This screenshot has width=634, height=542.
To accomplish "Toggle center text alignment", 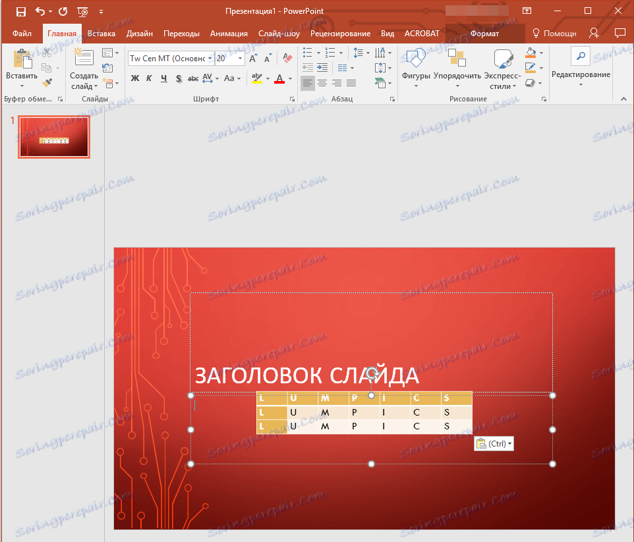I will [x=322, y=83].
